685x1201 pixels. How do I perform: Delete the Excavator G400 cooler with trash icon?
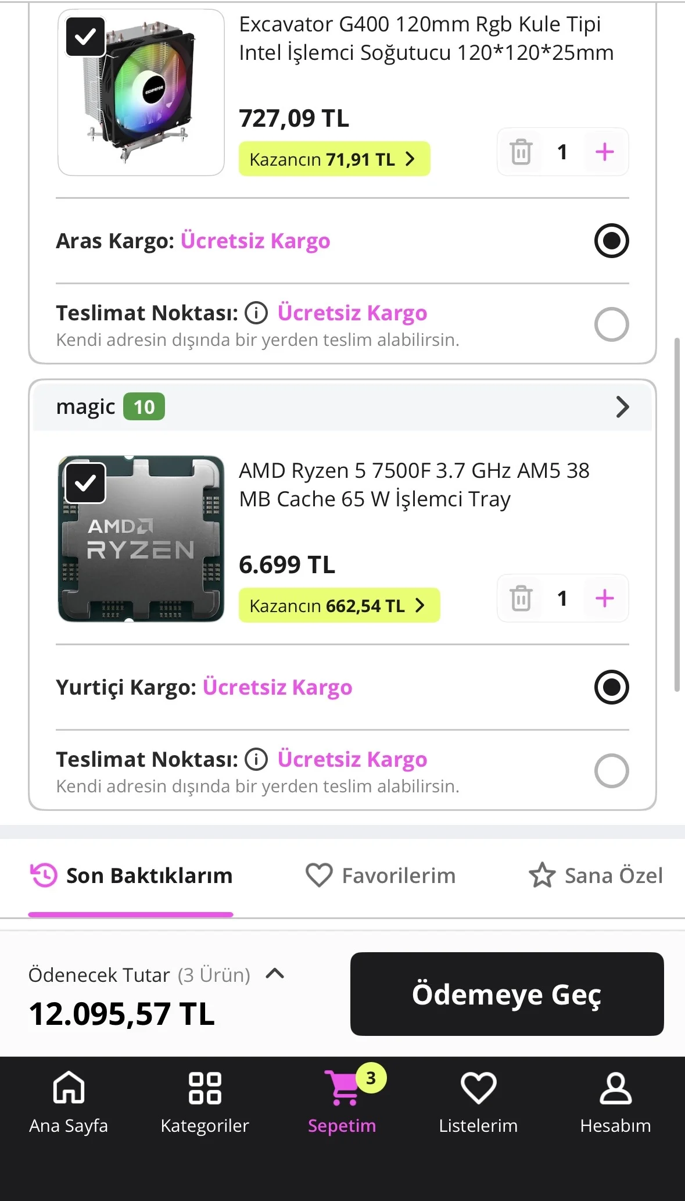click(521, 152)
